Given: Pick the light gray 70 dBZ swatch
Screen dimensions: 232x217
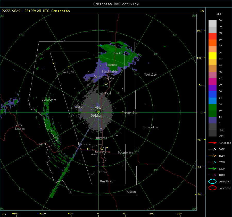Looking at the screenshot, I should 212,23.
